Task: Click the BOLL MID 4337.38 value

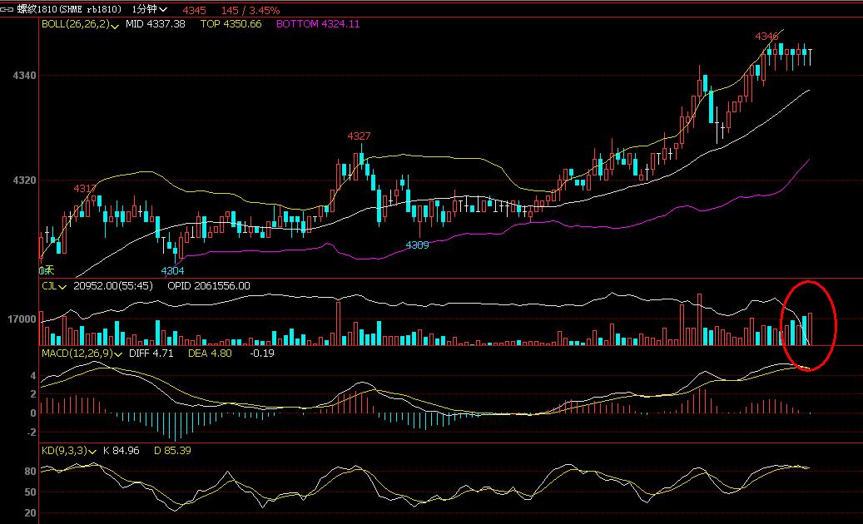Action: tap(157, 24)
